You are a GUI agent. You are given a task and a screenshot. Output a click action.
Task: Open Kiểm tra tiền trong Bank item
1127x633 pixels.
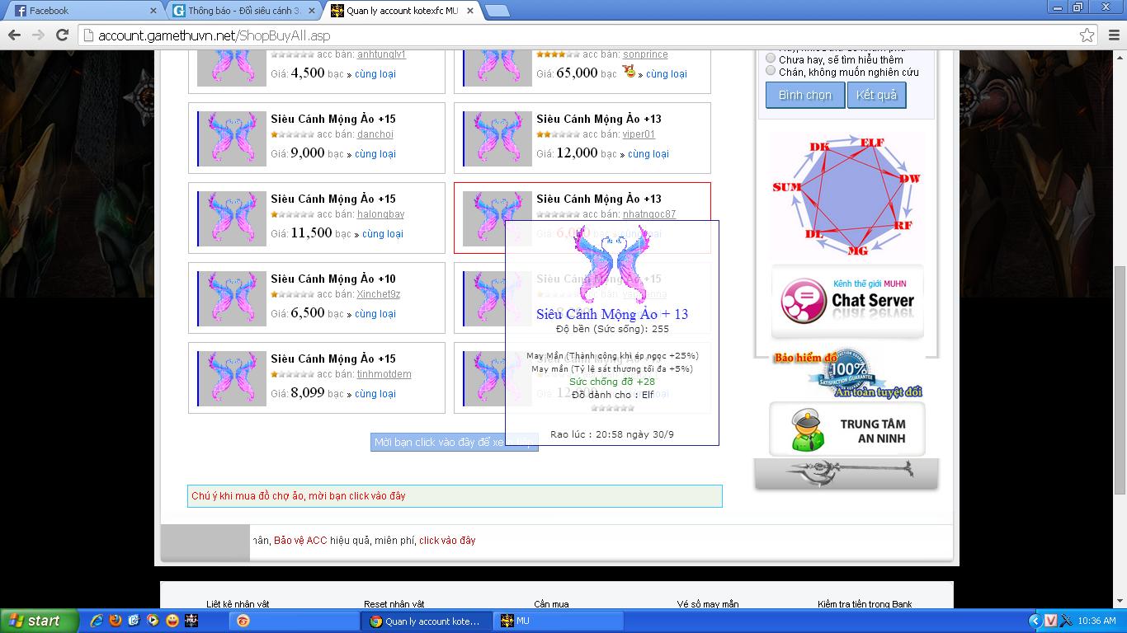[x=865, y=604]
